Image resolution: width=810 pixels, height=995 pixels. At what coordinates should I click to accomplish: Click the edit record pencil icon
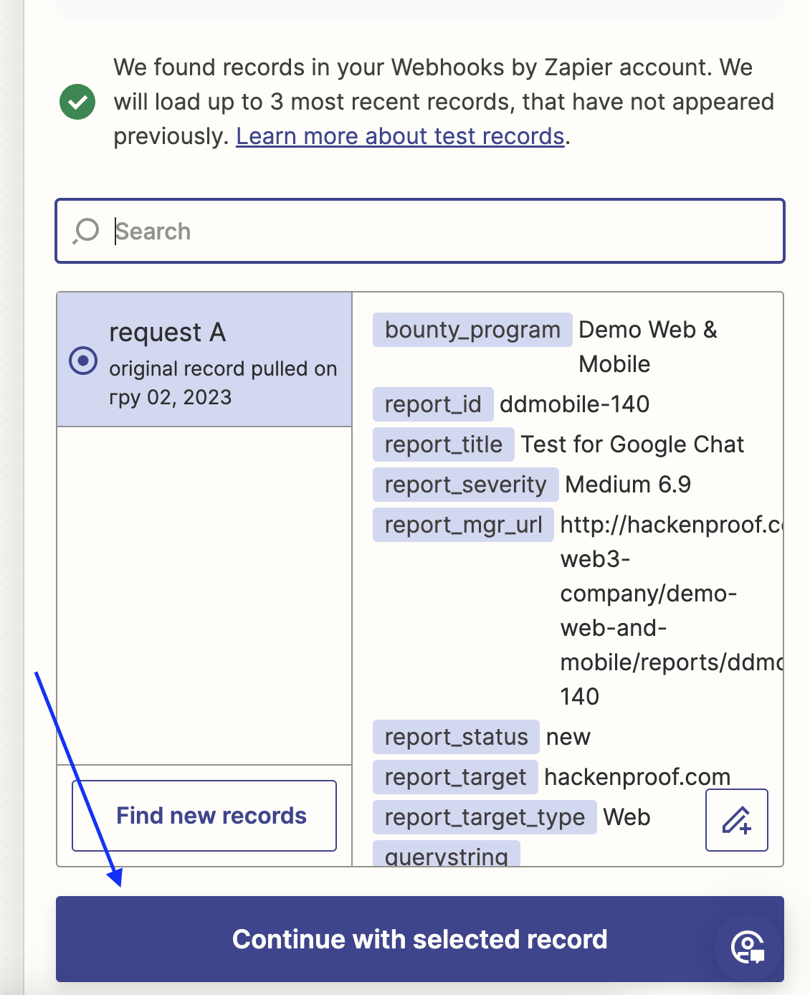point(736,820)
